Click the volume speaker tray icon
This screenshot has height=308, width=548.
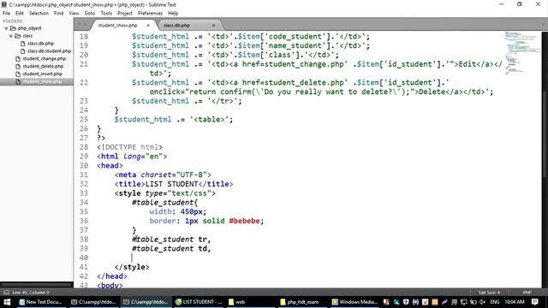(483, 302)
